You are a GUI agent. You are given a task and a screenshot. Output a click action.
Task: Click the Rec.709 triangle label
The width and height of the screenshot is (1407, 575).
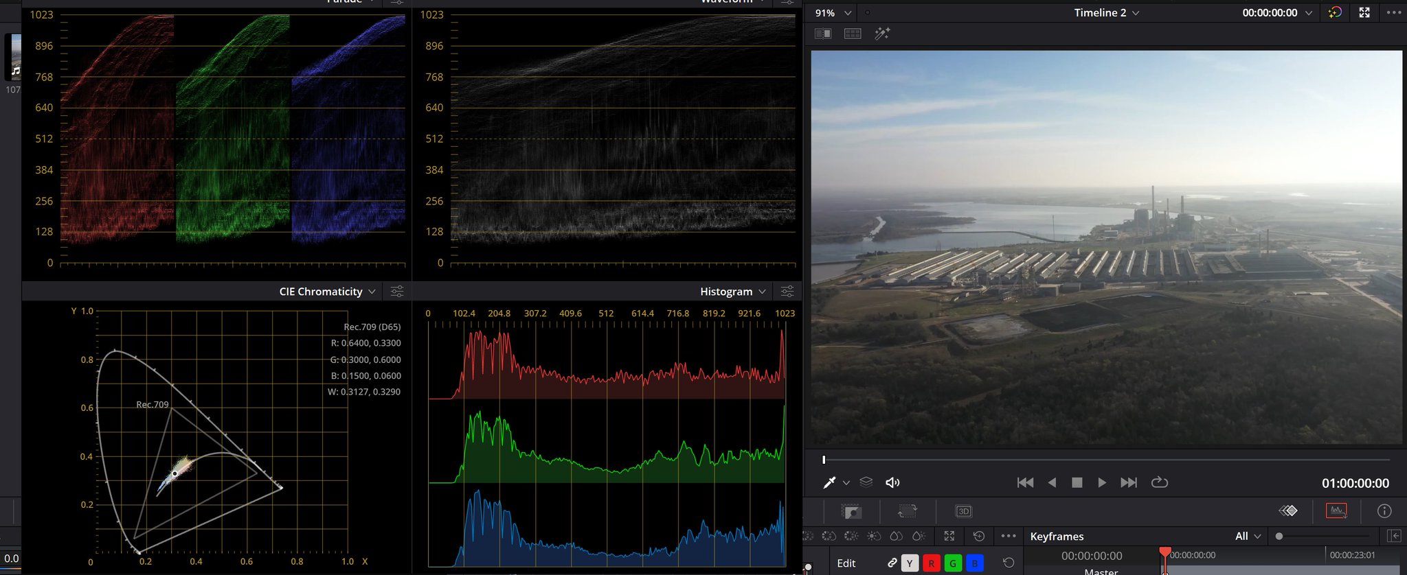tap(152, 405)
